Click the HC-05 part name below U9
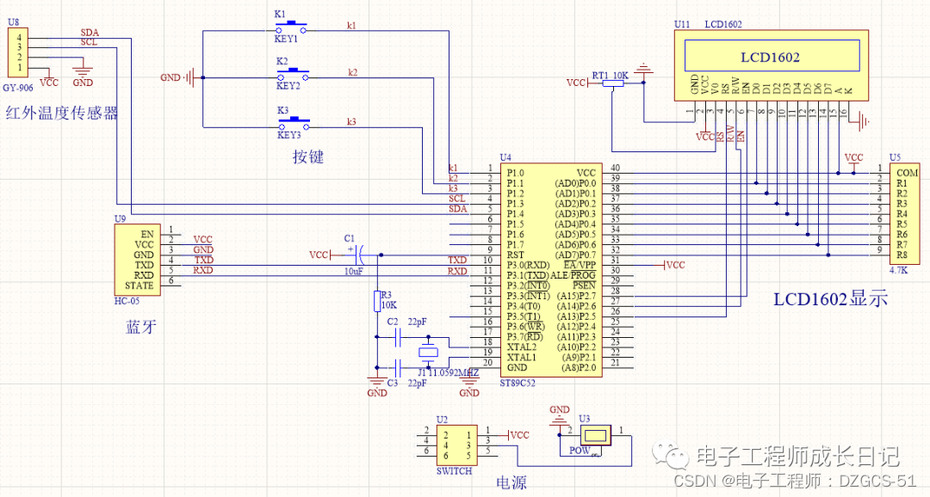930x497 pixels. [x=127, y=301]
